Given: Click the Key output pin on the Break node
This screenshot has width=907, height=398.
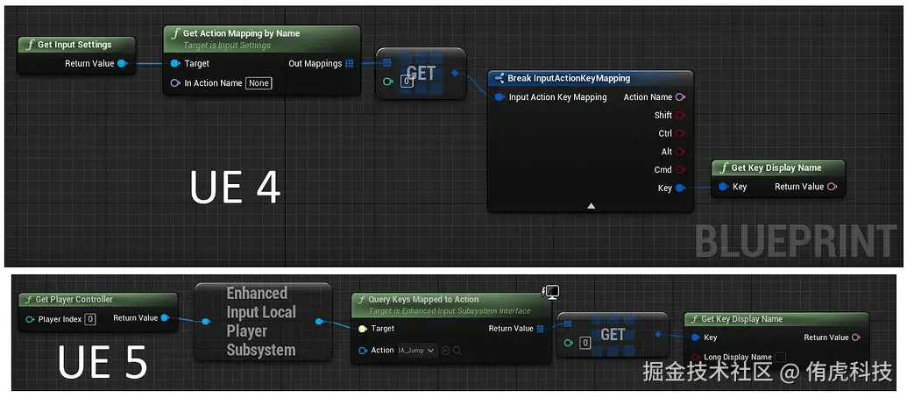Looking at the screenshot, I should tap(680, 188).
